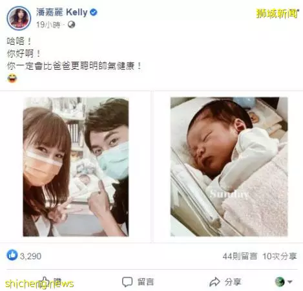Click the 狮城新闻 watermark logo
This screenshot has height=291, width=303.
277,14
